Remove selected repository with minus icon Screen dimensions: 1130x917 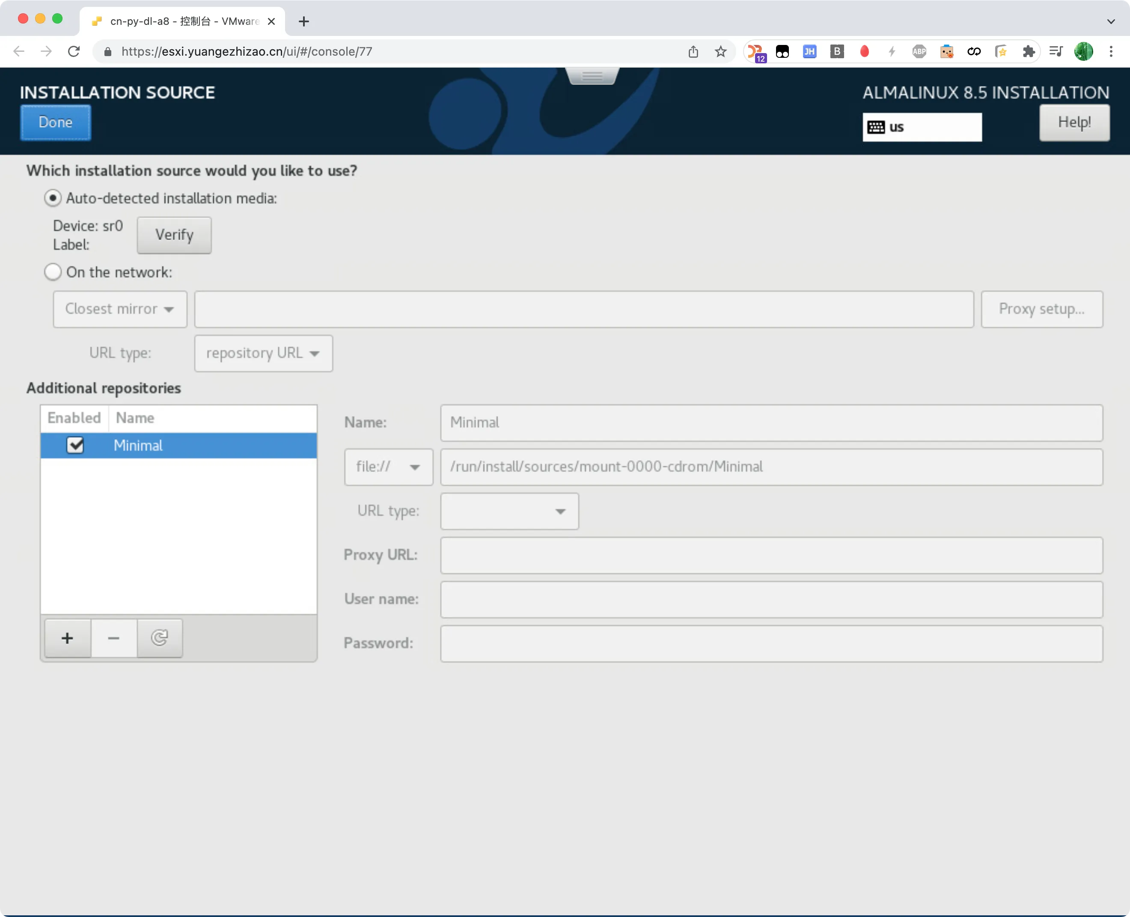click(x=113, y=638)
